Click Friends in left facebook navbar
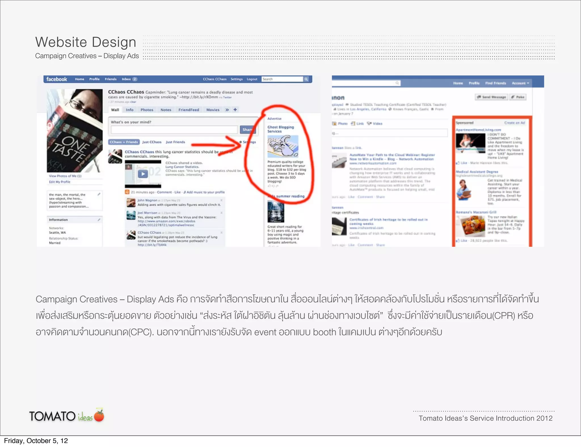The width and height of the screenshot is (581, 447). click(111, 79)
